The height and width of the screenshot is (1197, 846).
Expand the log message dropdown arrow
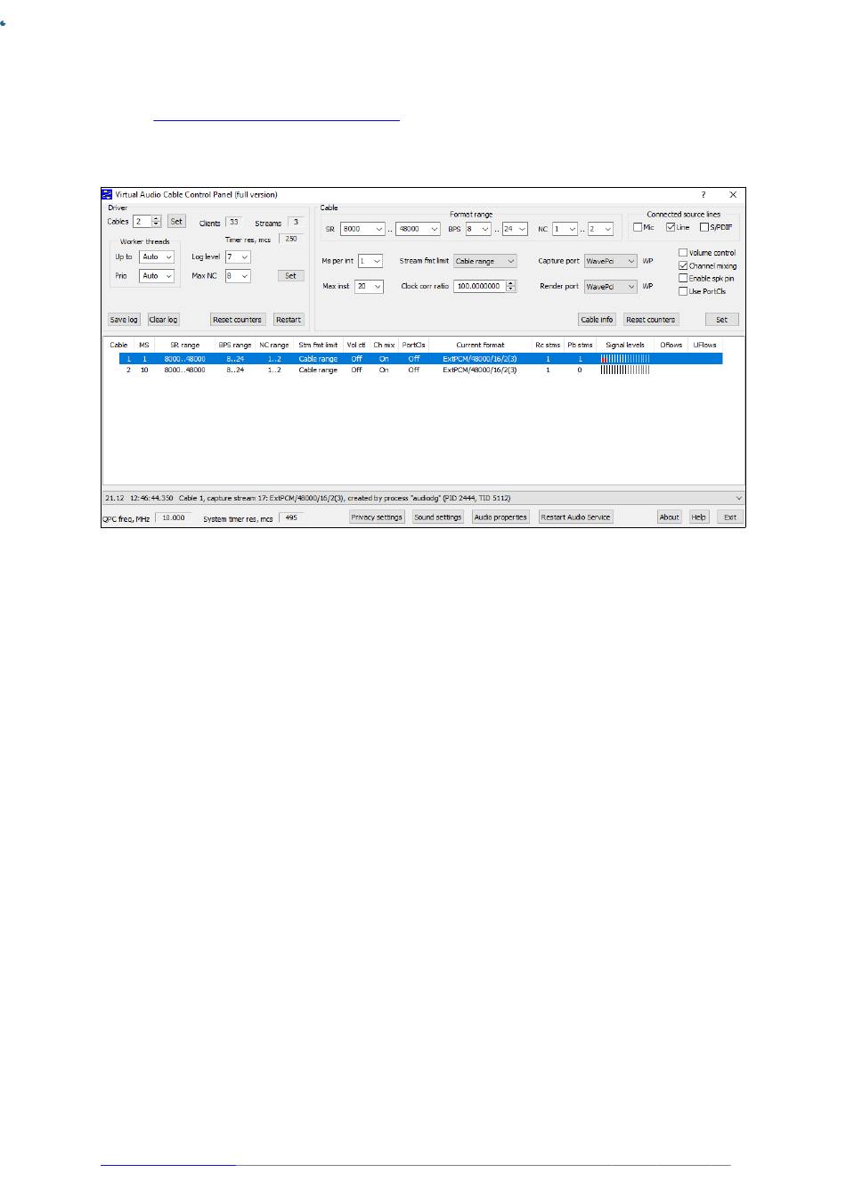click(x=737, y=498)
